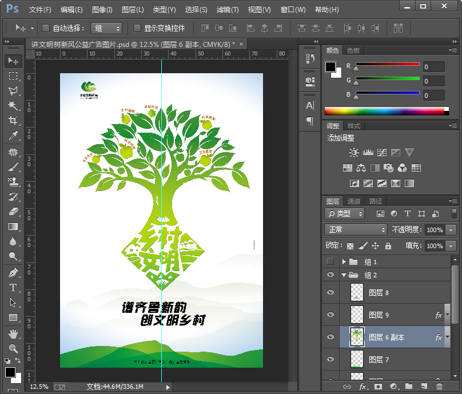The height and width of the screenshot is (394, 462).
Task: Open the auto-select 组 dropdown
Action: coord(107,28)
